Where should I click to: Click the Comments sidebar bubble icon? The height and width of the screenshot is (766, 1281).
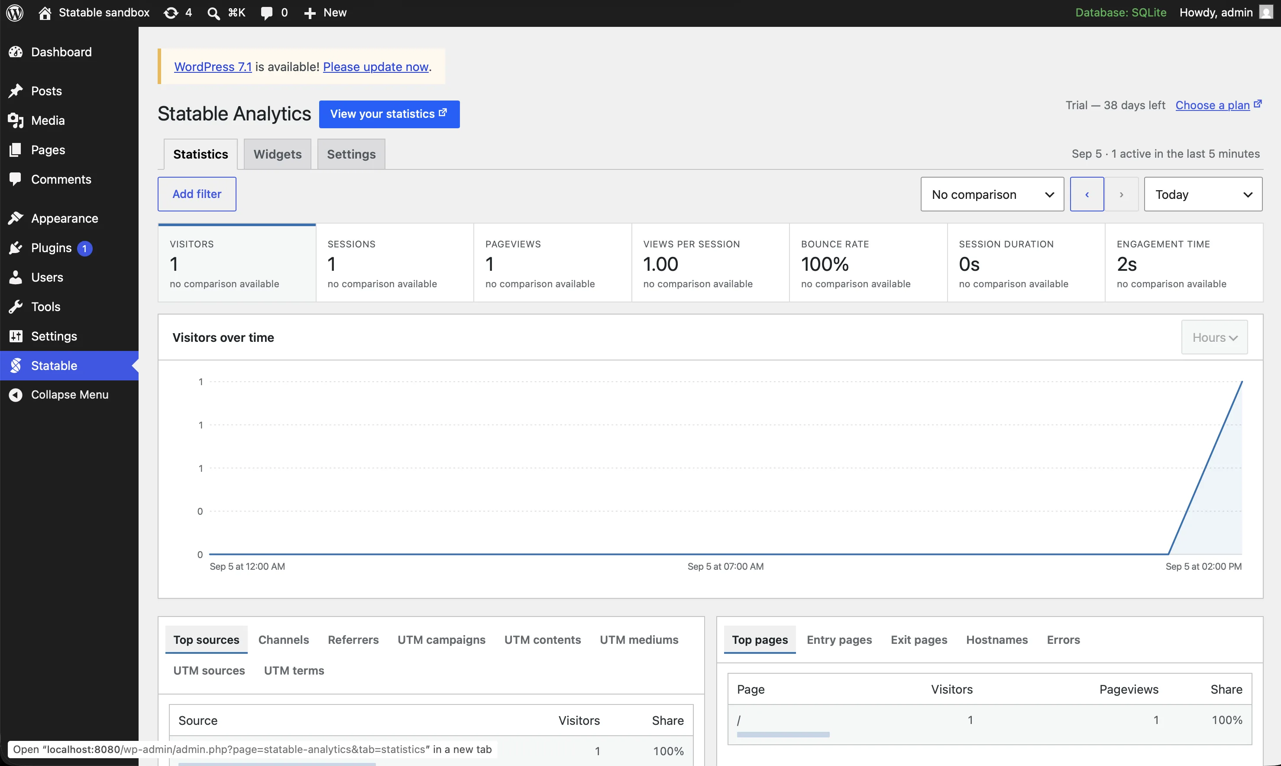click(16, 179)
